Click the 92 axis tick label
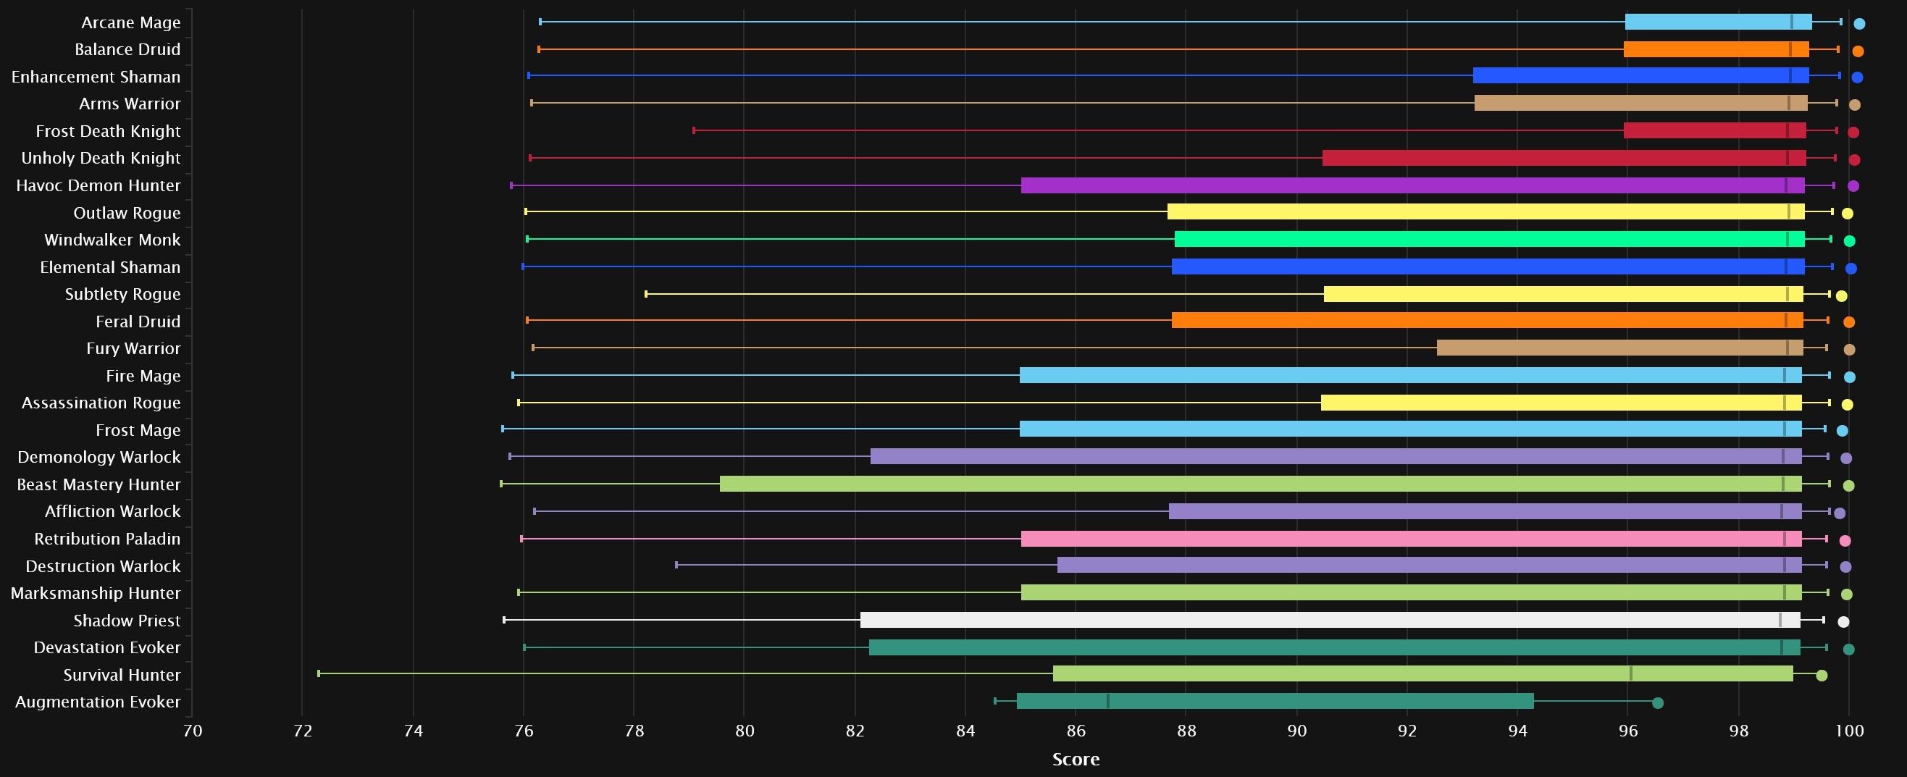The width and height of the screenshot is (1907, 777). pyautogui.click(x=1407, y=731)
